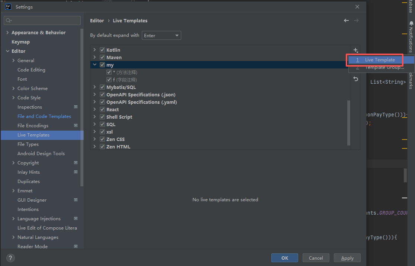Click the project-level icon beside Language Injections
The width and height of the screenshot is (415, 266).
pos(76,218)
